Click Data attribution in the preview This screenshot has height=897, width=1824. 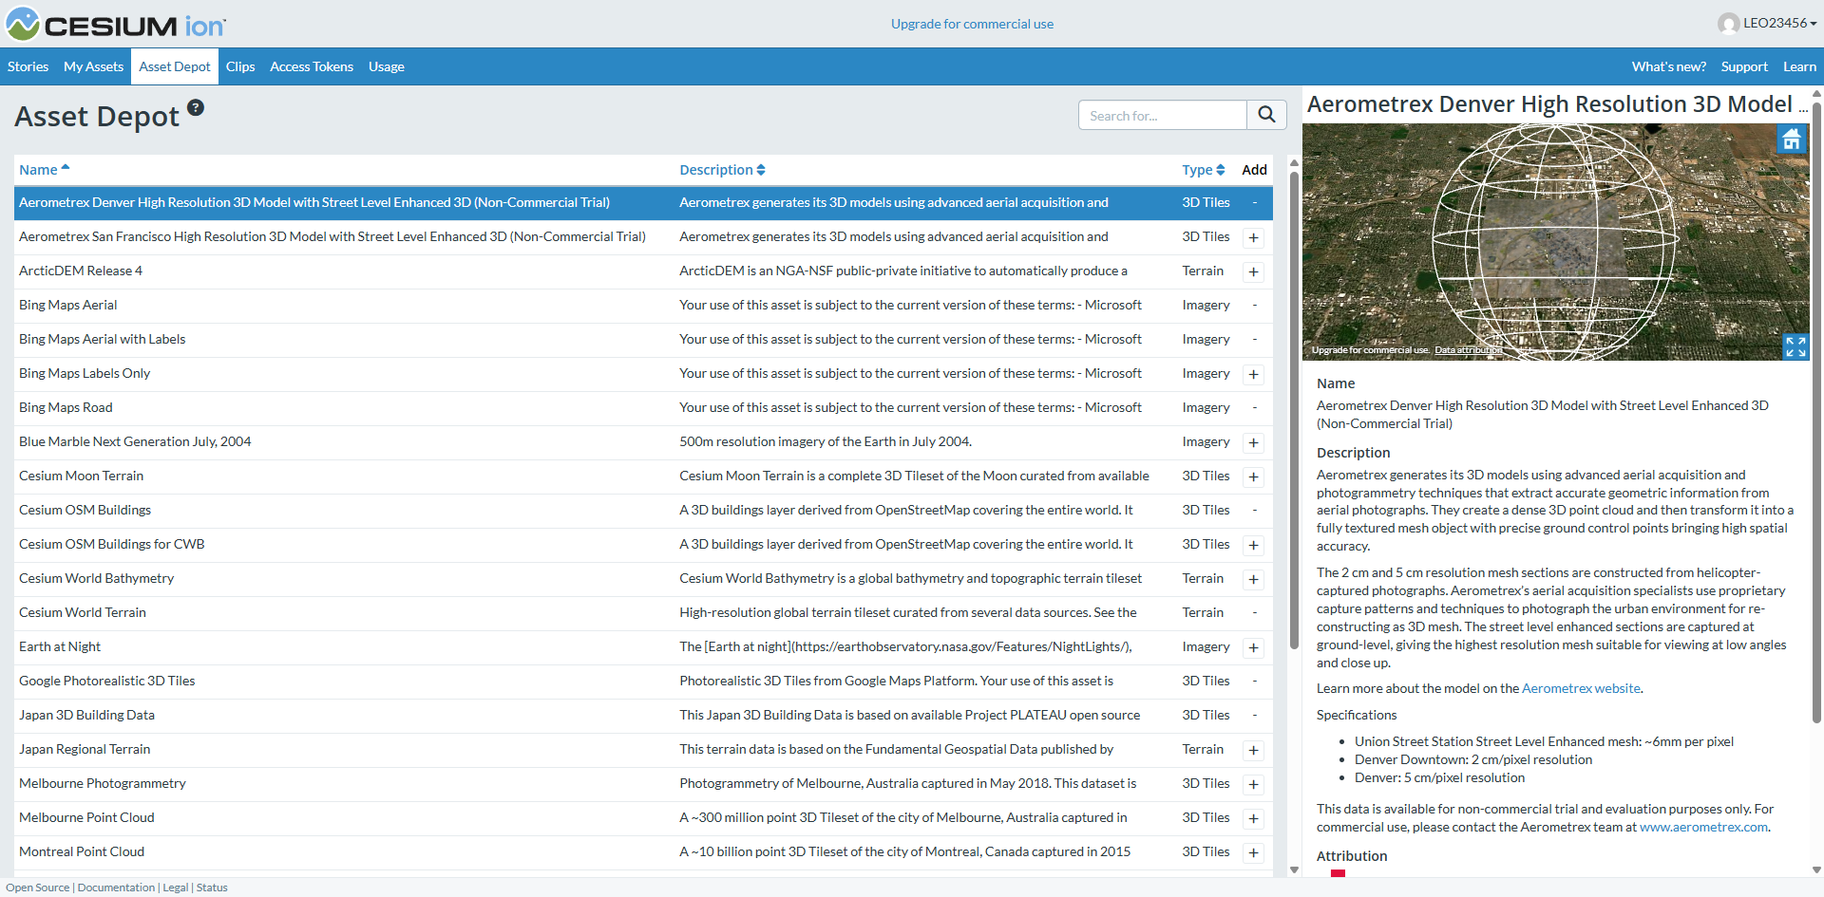(1469, 350)
